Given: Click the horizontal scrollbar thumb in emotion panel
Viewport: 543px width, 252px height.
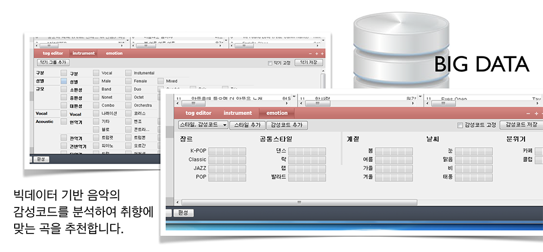Looking at the screenshot, I should point(299,203).
